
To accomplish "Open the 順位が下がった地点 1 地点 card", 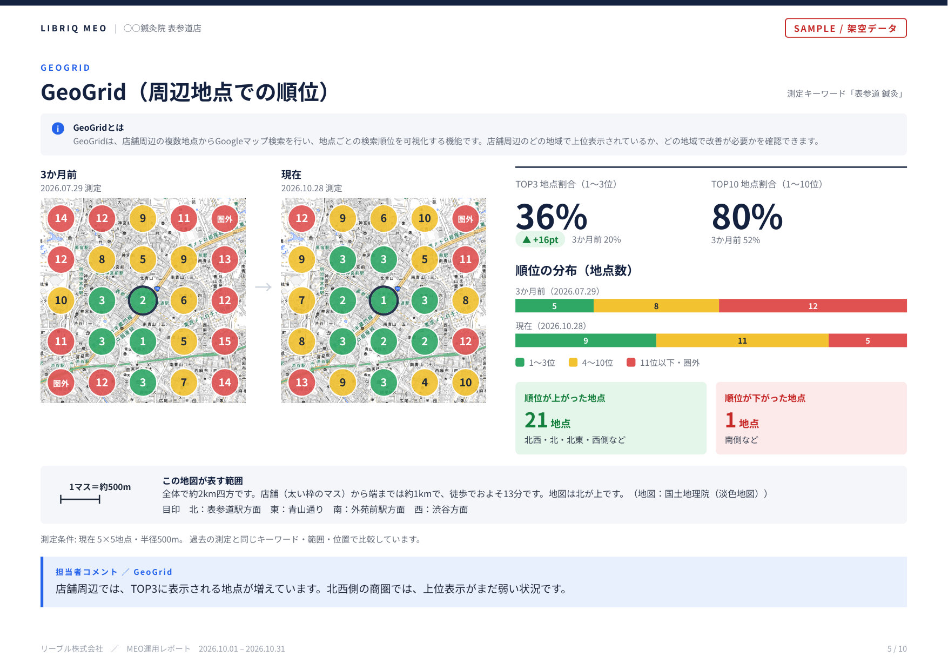I will coord(811,418).
